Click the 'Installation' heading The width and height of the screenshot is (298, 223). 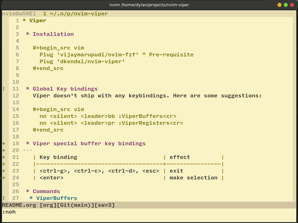click(53, 34)
